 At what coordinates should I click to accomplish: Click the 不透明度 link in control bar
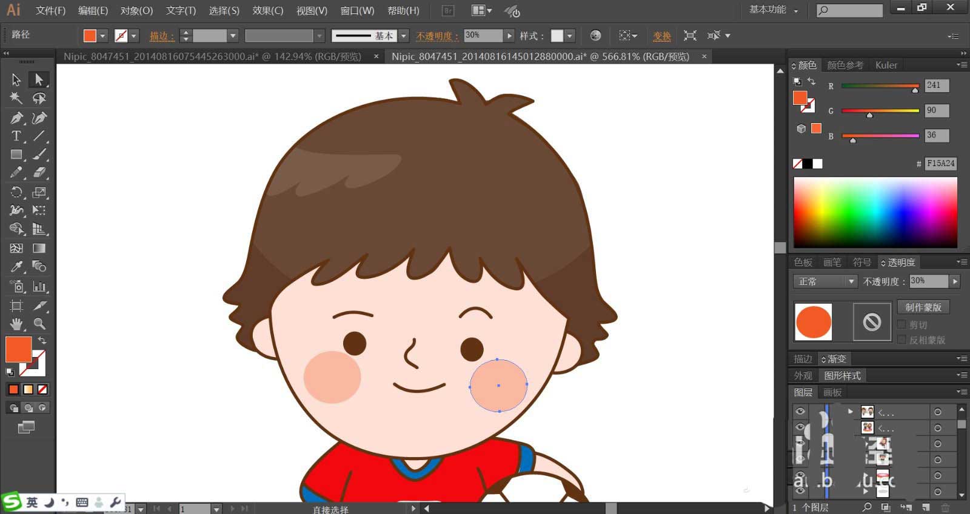tap(436, 36)
